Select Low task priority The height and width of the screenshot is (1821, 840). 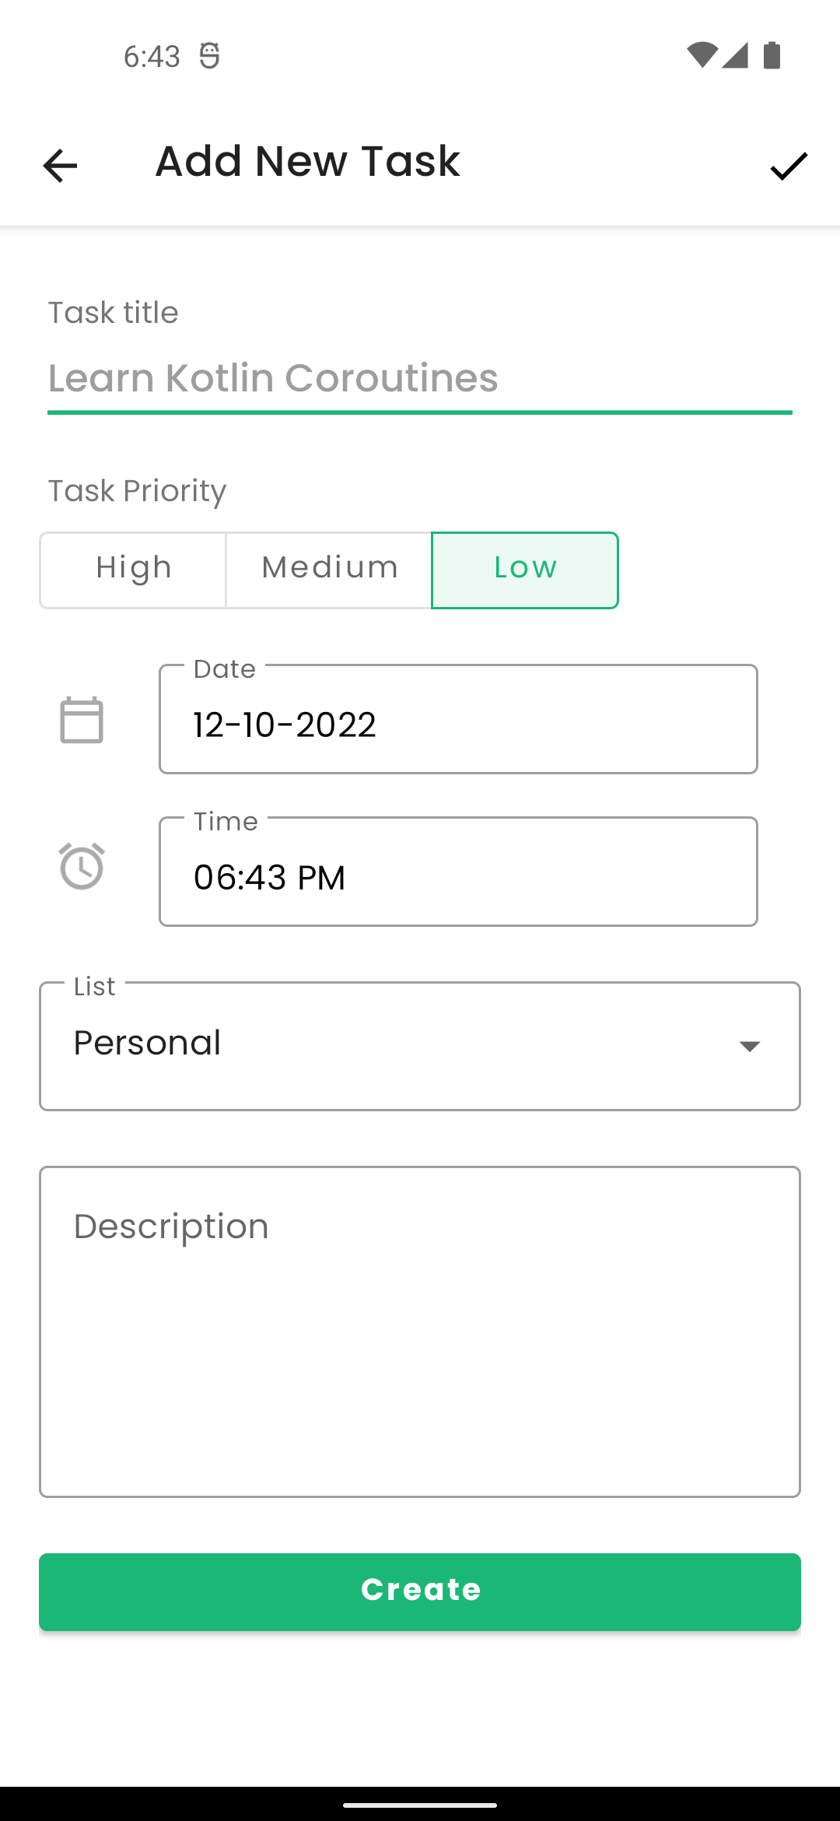click(x=524, y=569)
